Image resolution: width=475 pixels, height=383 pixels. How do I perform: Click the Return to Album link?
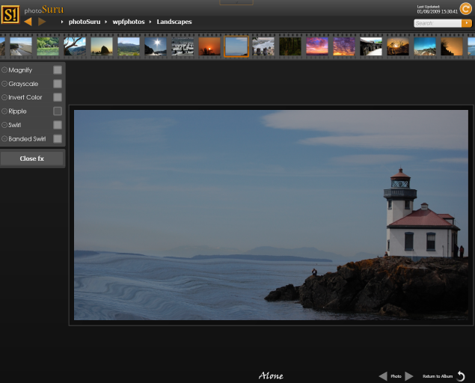pyautogui.click(x=438, y=376)
